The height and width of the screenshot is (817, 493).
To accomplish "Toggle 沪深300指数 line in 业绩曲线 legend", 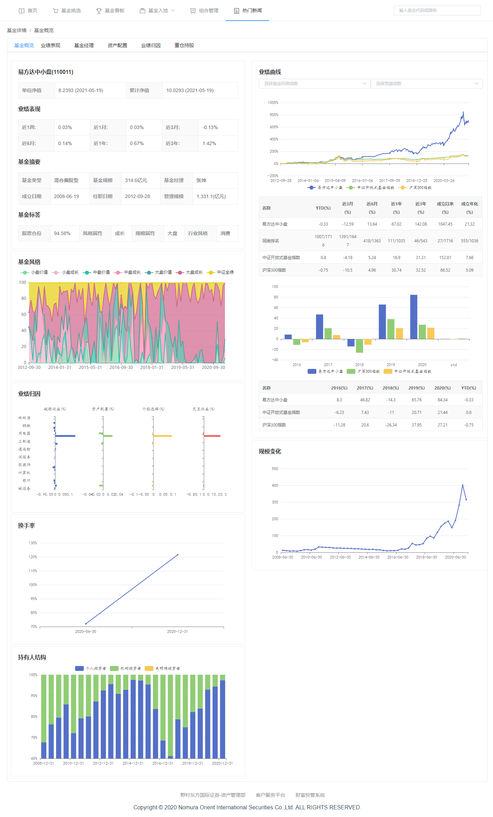I will (x=415, y=188).
